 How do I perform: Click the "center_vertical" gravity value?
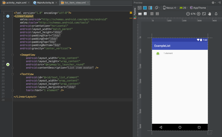[57, 48]
